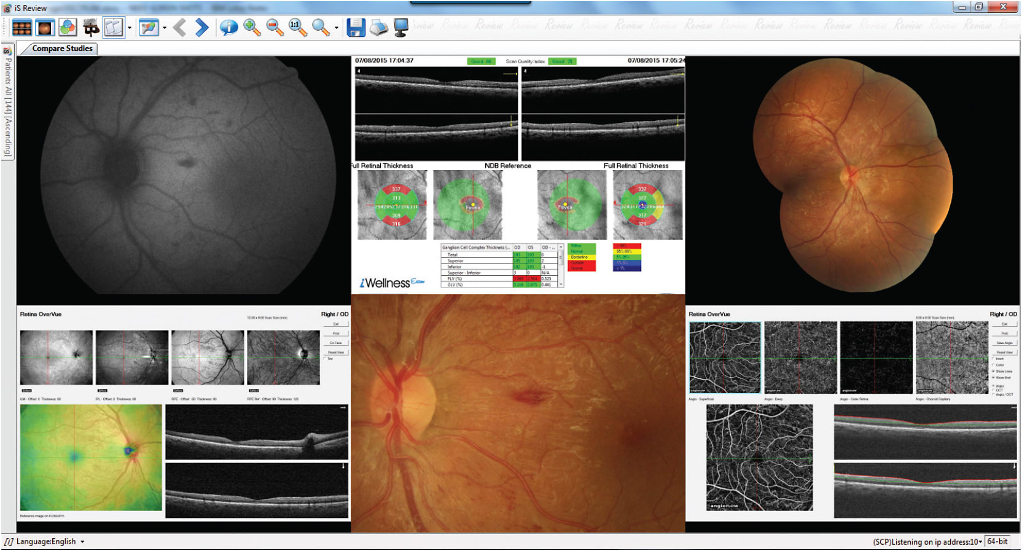
Task: Zoom in with the plus magnifier
Action: coord(252,28)
